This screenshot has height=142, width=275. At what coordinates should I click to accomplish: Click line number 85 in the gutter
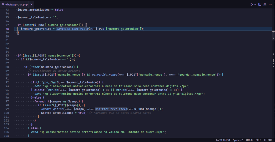[7, 56]
